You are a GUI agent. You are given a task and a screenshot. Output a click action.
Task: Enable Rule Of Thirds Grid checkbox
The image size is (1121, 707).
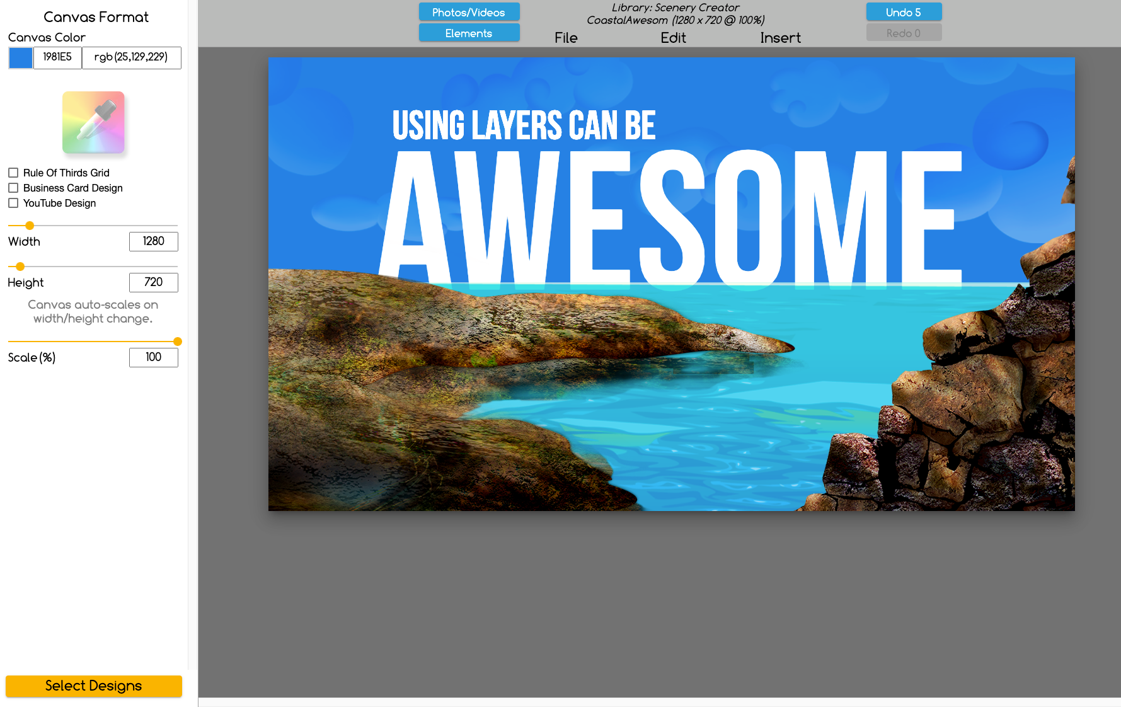click(x=13, y=173)
